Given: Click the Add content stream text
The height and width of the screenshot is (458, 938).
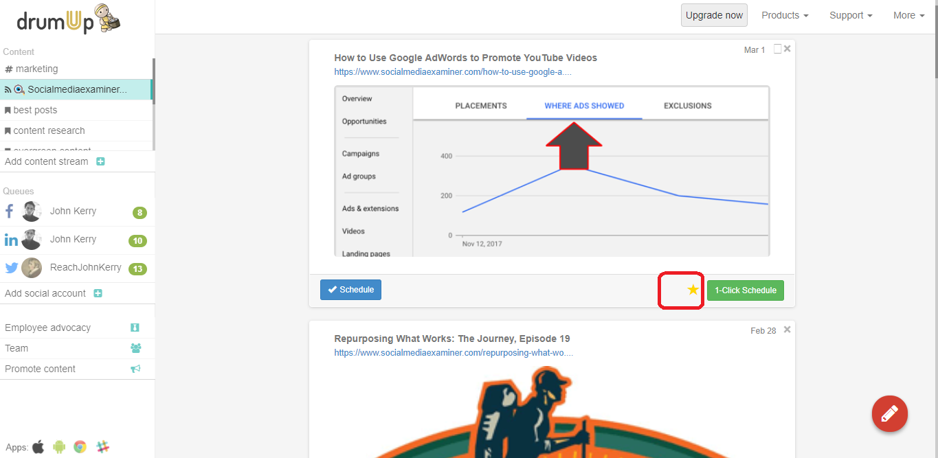Looking at the screenshot, I should [47, 161].
